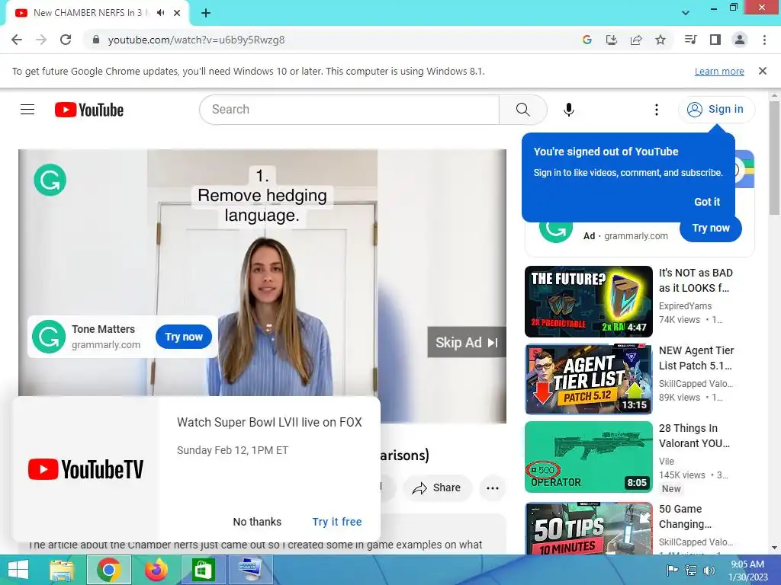Click Try it free for YouTube TV
The width and height of the screenshot is (781, 585).
click(336, 522)
